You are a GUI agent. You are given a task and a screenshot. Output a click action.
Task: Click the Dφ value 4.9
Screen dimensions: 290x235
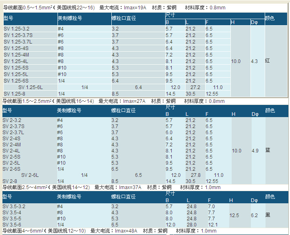pyautogui.click(x=255, y=151)
